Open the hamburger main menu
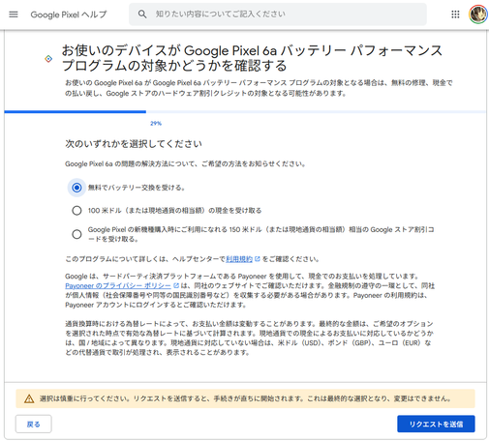Screen dimensions: 489x441 pos(14,15)
